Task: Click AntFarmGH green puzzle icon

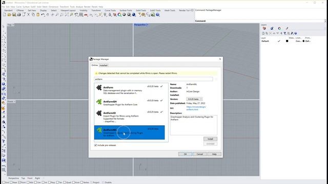Action: coord(99,102)
